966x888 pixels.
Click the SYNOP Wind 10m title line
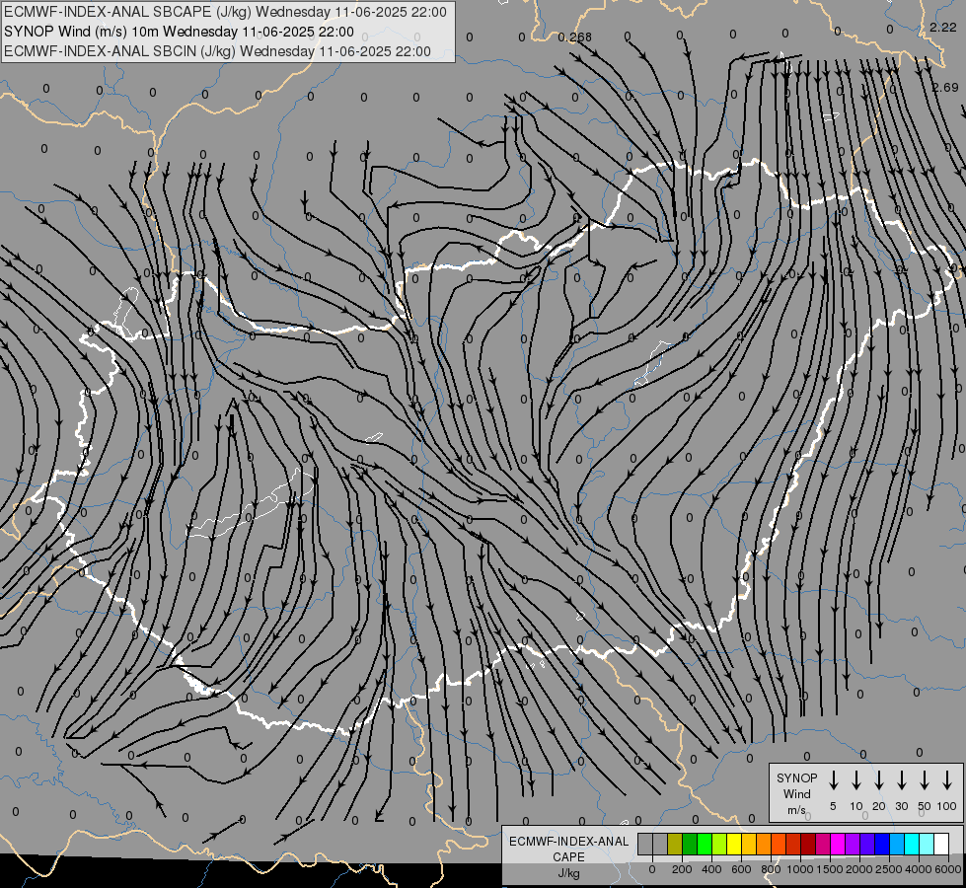click(179, 32)
